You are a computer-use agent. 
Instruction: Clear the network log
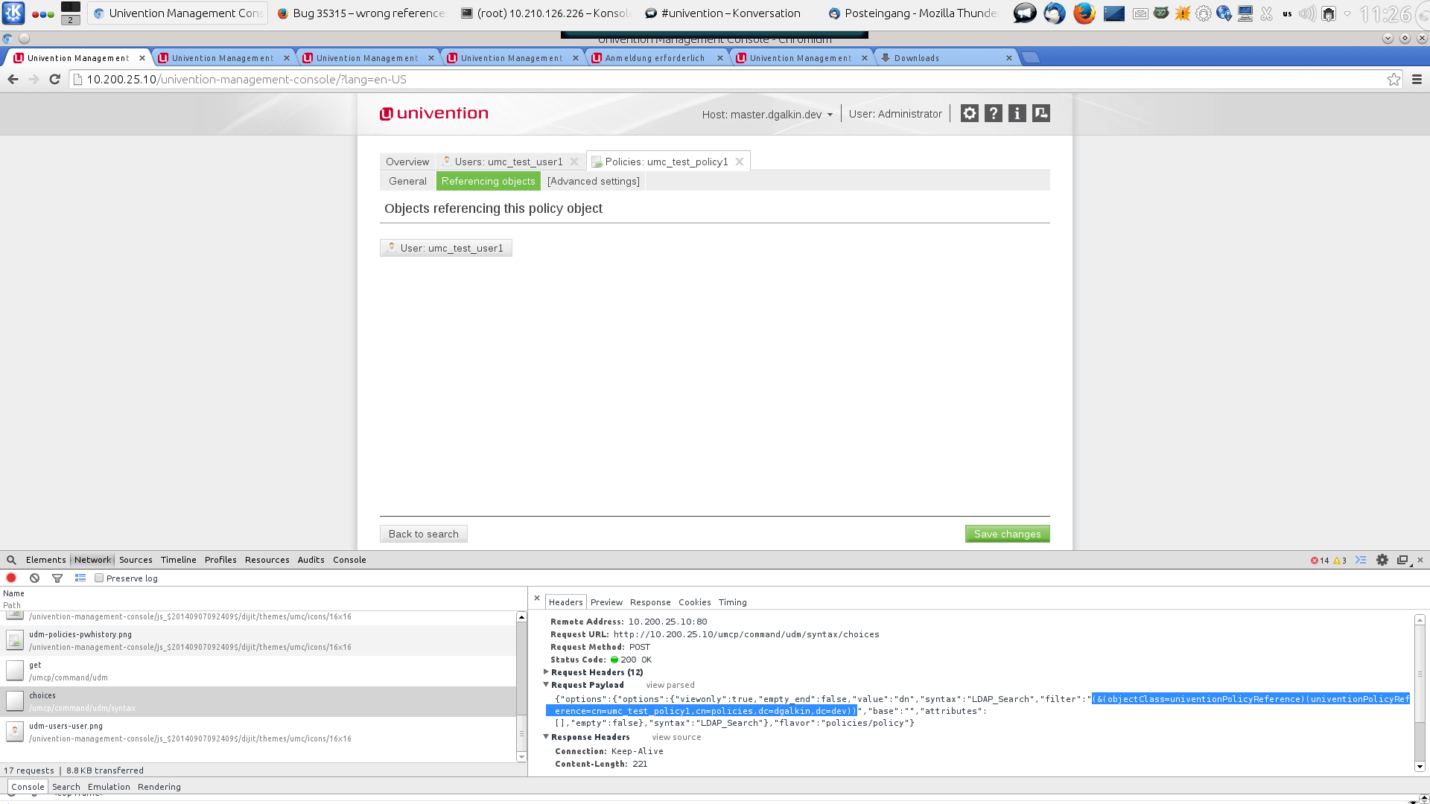[x=34, y=578]
